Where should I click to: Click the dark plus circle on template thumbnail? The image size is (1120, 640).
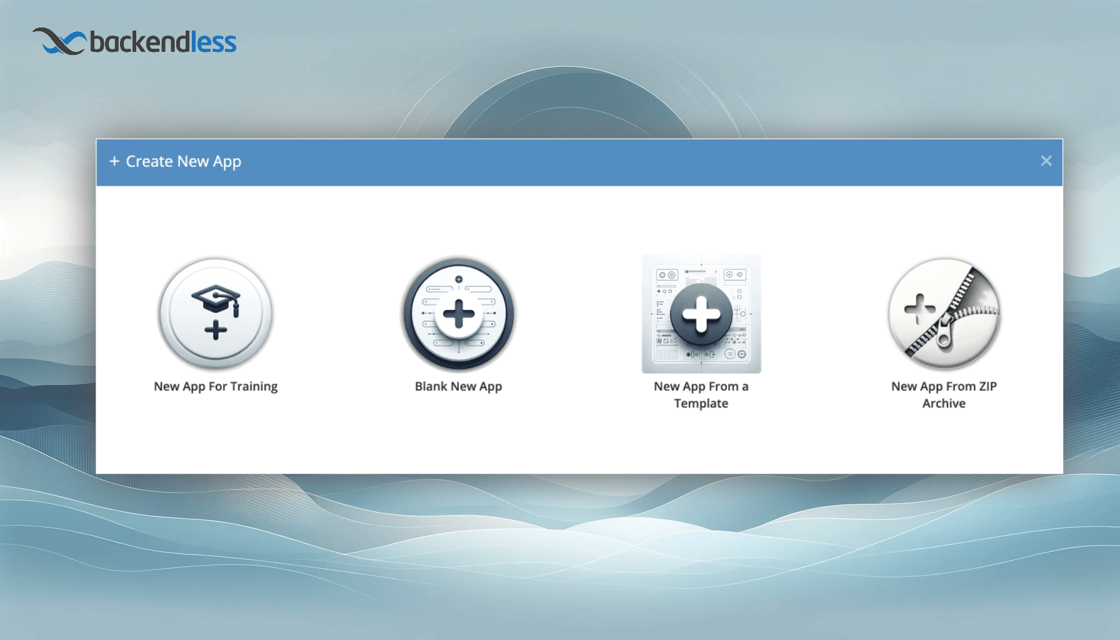tap(701, 314)
